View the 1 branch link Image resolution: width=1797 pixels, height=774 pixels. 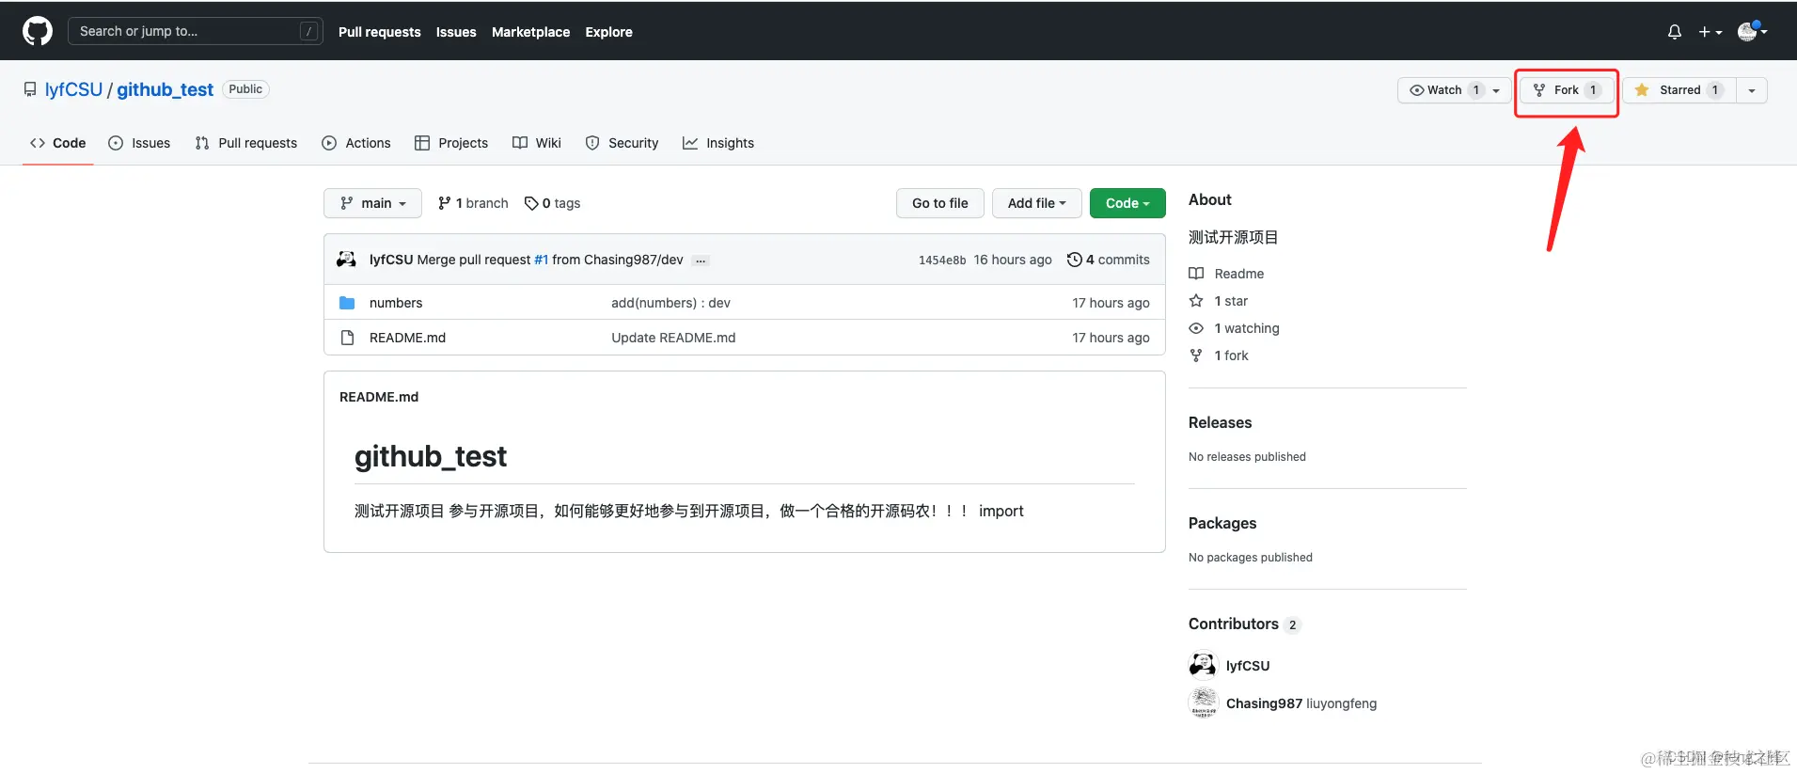(x=473, y=203)
